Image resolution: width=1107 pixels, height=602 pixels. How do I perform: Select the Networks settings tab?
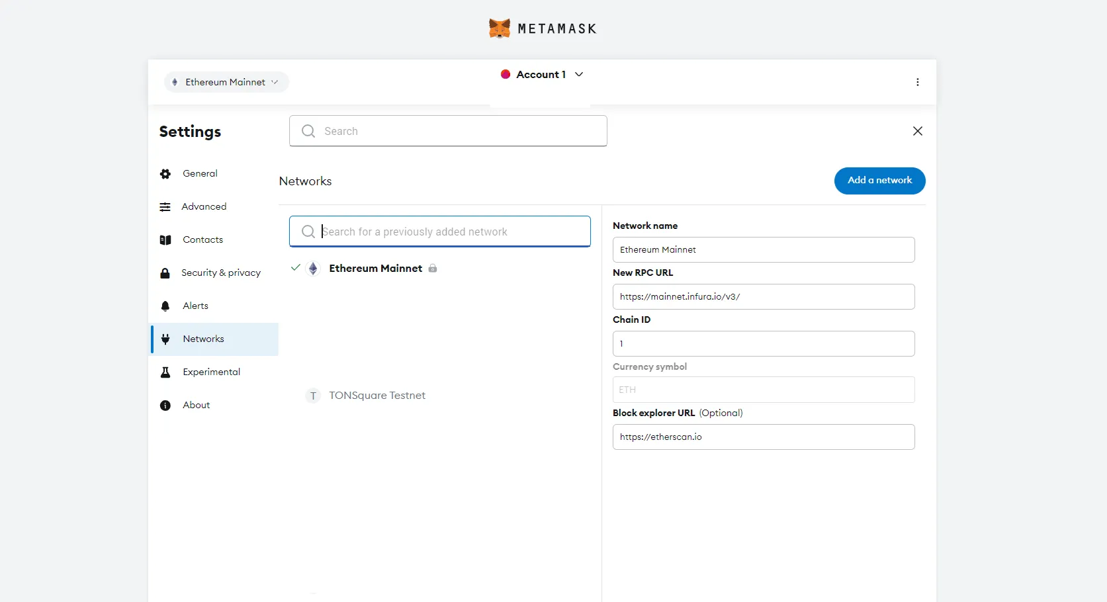click(214, 339)
